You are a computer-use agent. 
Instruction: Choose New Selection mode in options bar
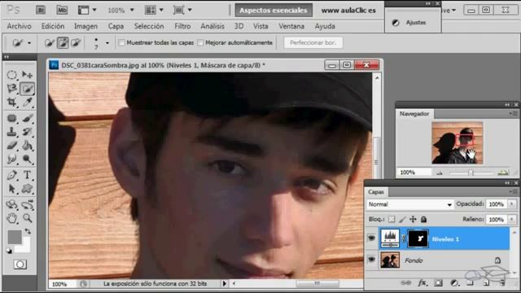(49, 43)
